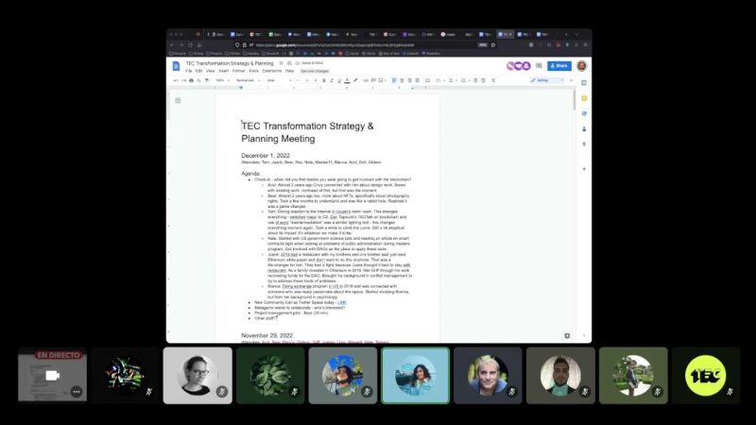Increase indent of current paragraph
The width and height of the screenshot is (756, 425).
[483, 80]
